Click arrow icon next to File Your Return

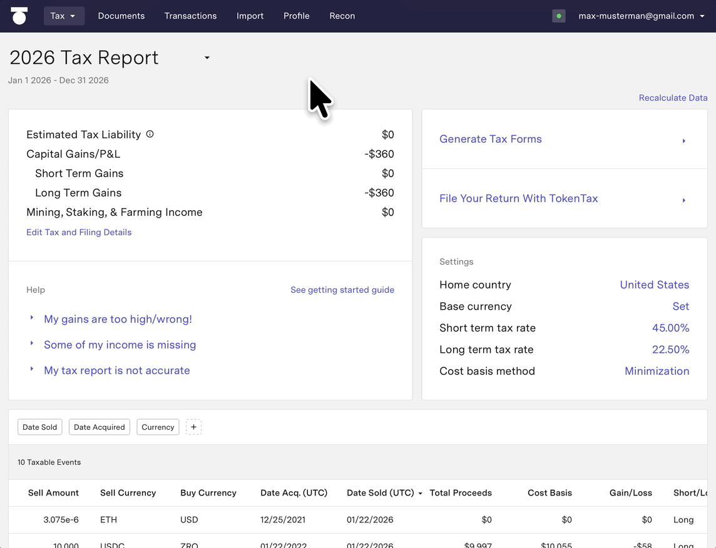click(683, 200)
